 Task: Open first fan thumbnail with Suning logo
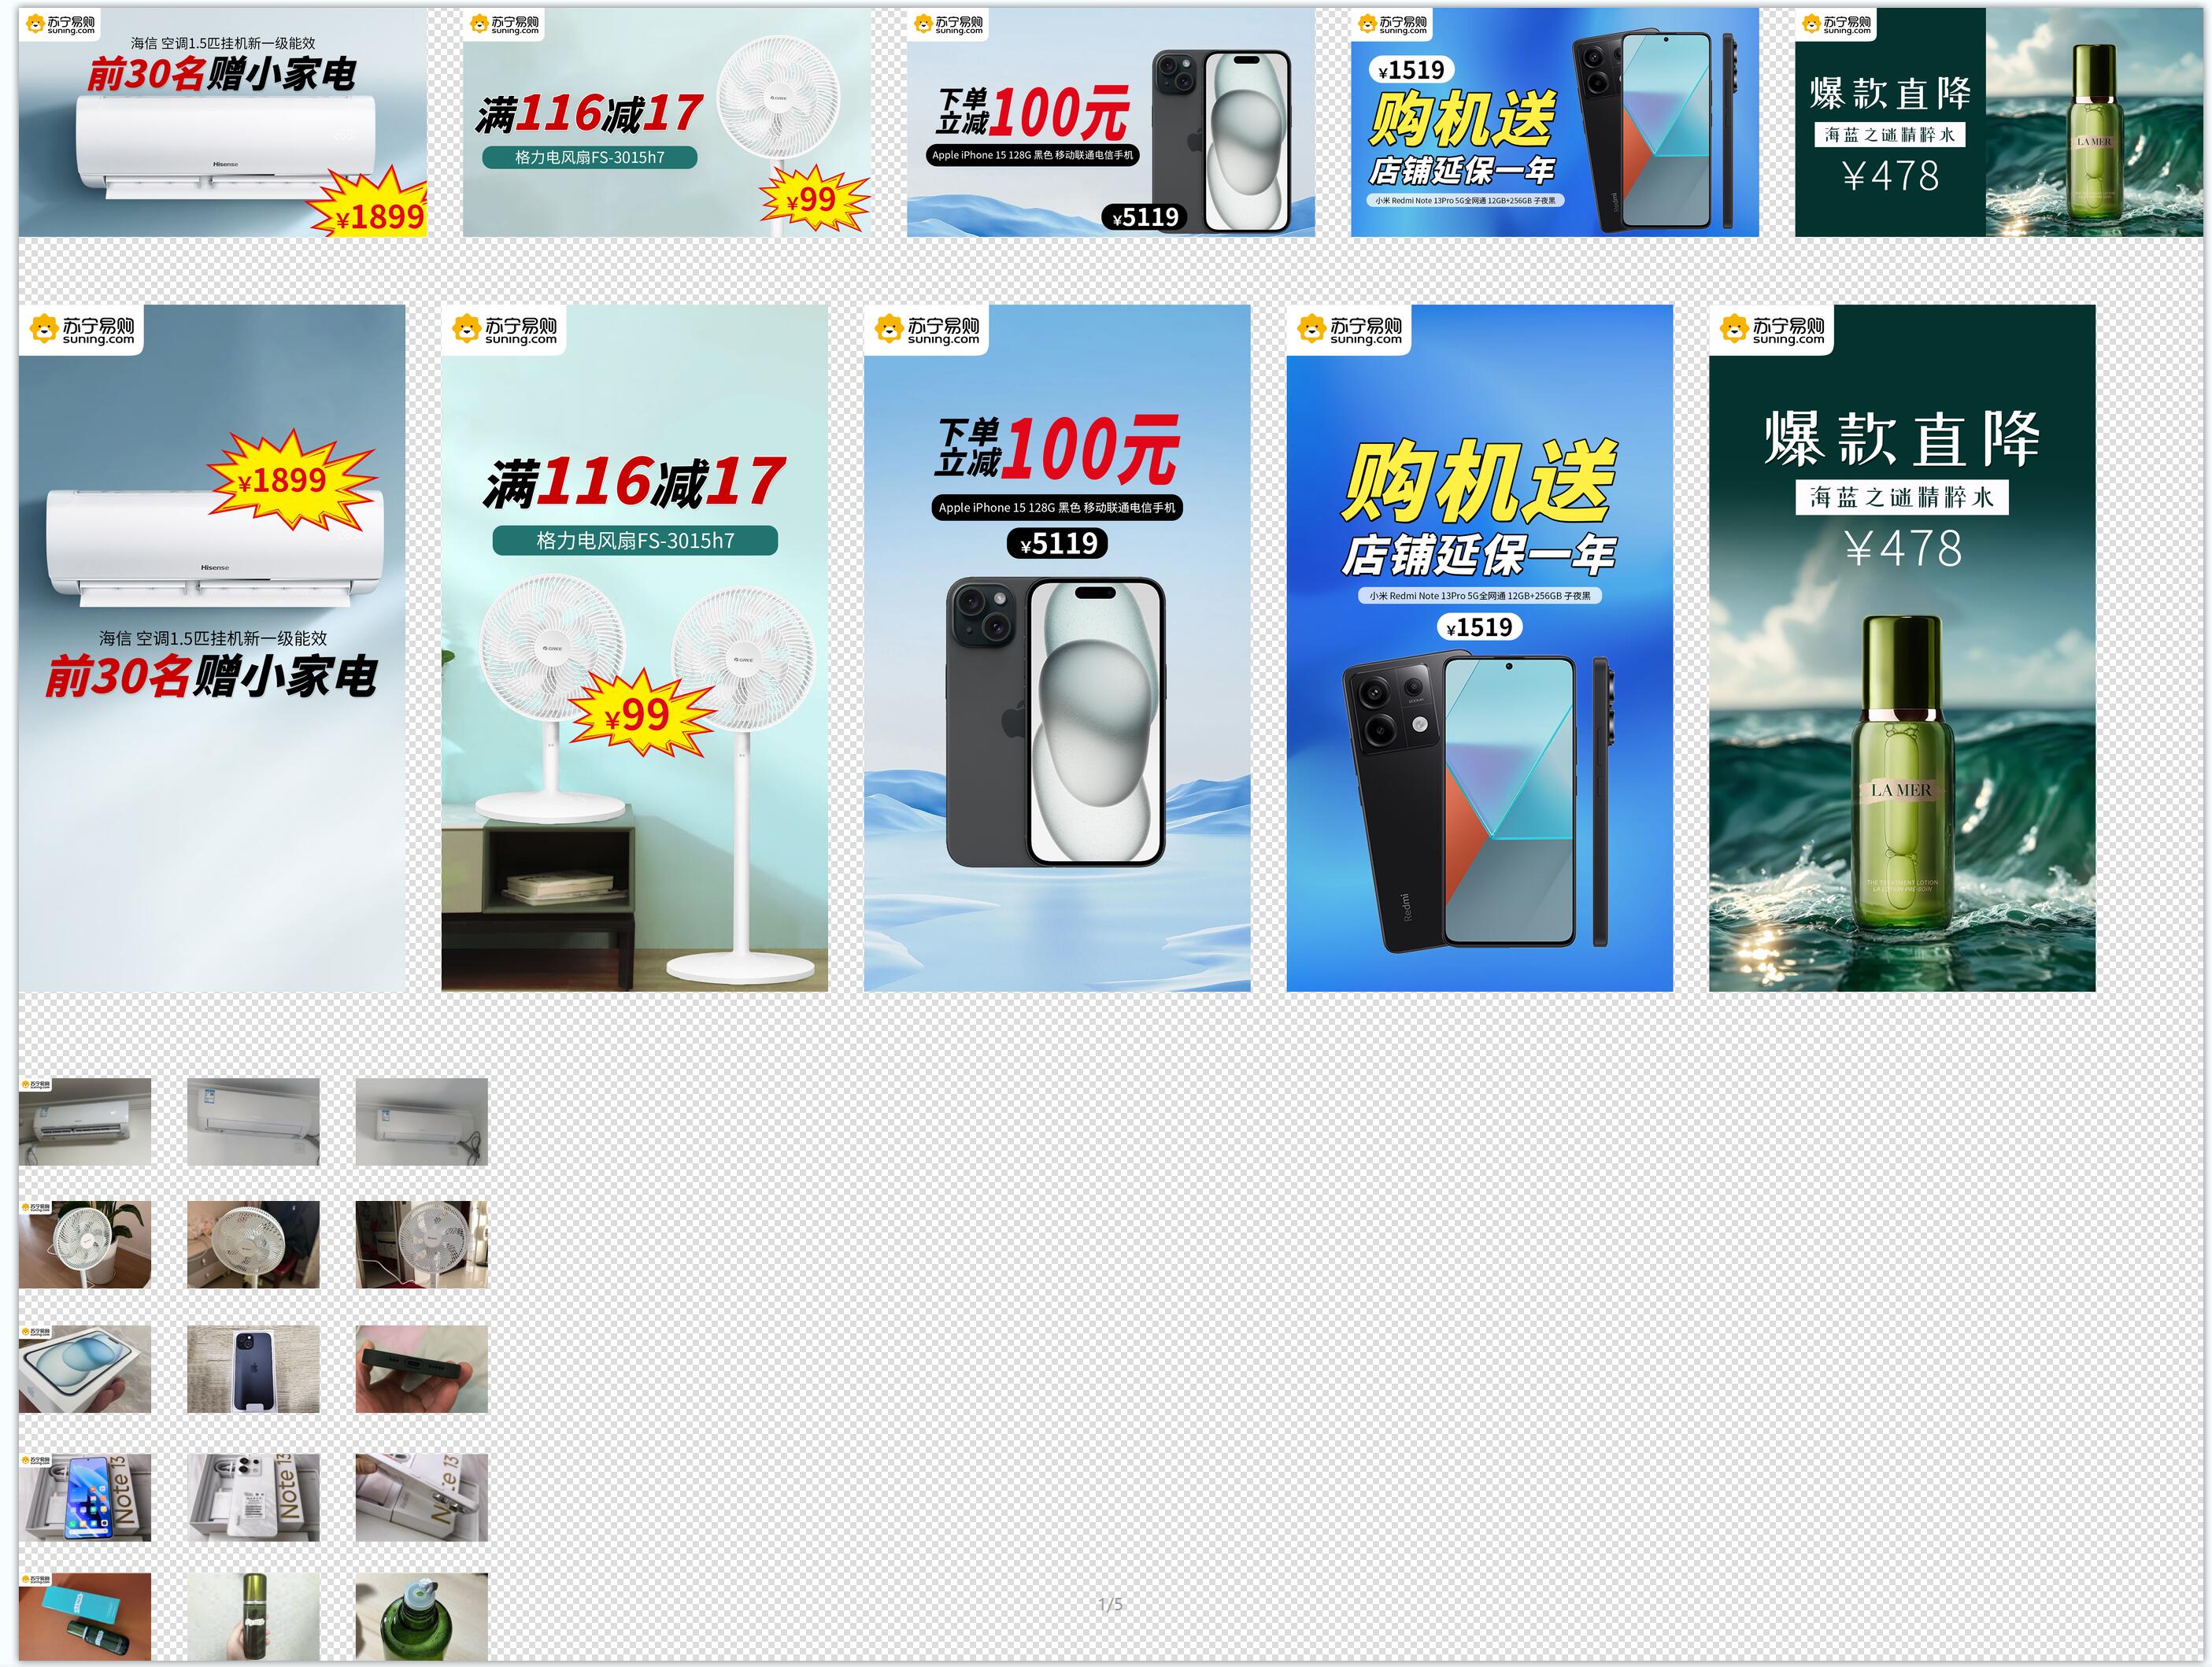(x=85, y=1245)
